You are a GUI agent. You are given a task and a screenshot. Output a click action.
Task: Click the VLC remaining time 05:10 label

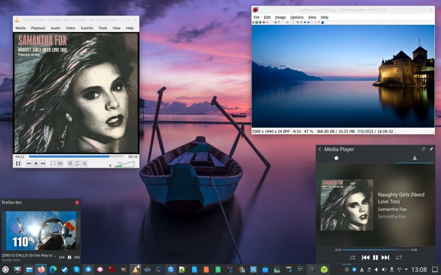coord(133,157)
